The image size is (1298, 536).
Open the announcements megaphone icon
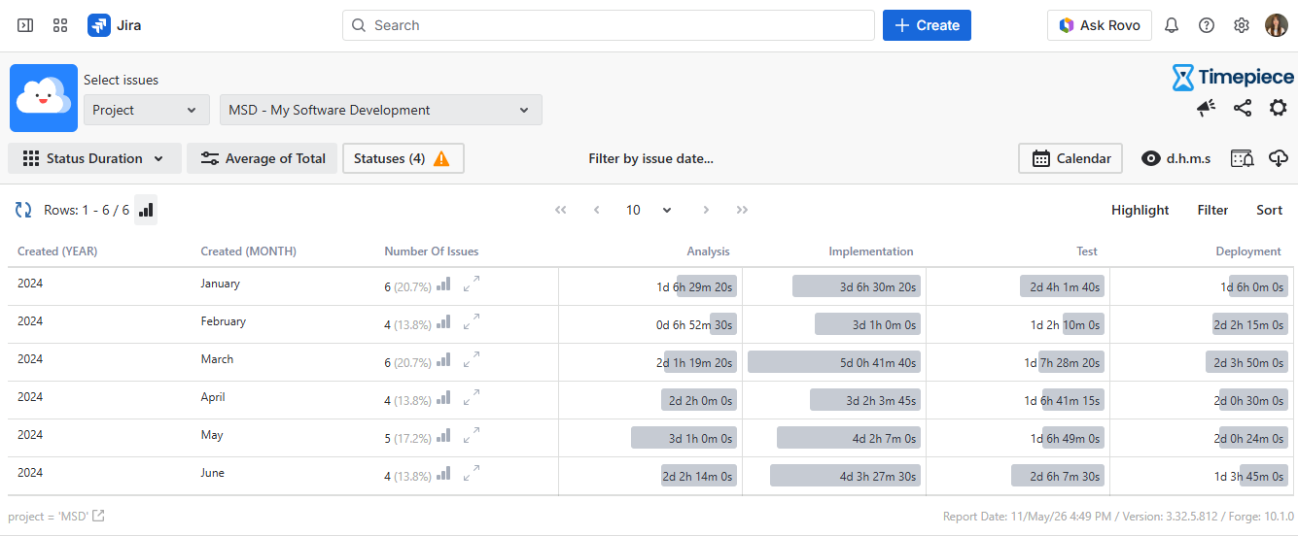coord(1207,108)
